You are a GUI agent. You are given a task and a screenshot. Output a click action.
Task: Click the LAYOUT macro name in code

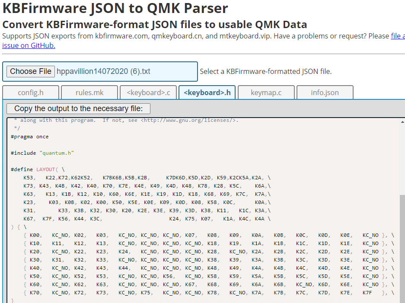[45, 169]
